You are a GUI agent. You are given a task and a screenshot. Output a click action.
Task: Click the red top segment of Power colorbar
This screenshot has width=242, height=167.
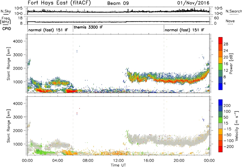point(221,40)
